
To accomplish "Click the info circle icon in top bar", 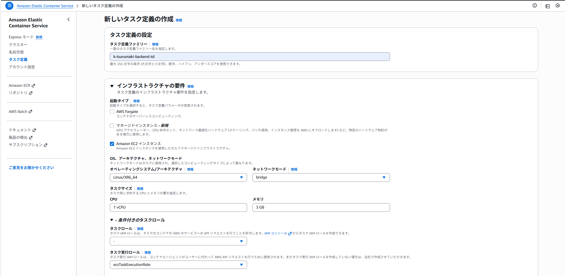I will [535, 6].
